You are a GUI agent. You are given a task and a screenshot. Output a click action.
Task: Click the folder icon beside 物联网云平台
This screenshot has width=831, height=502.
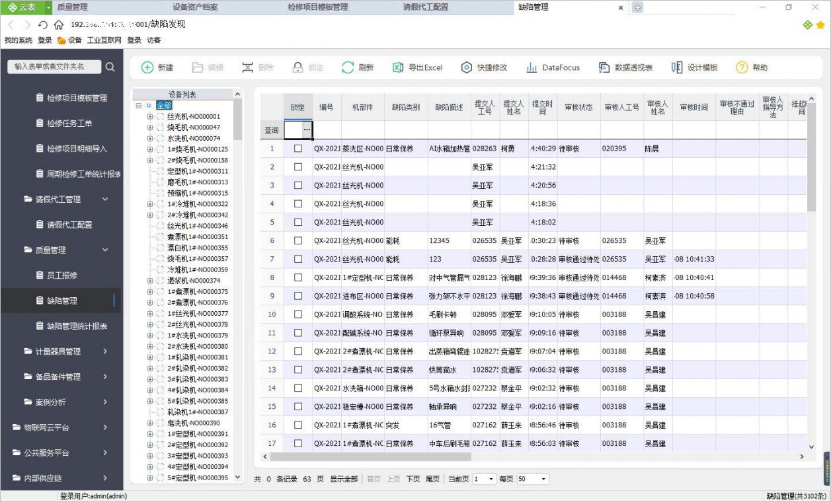[x=17, y=427]
